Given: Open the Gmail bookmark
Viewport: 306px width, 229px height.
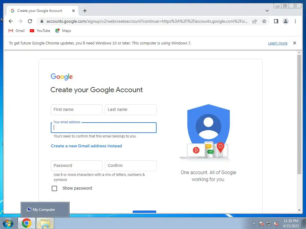Looking at the screenshot, I should tap(16, 31).
